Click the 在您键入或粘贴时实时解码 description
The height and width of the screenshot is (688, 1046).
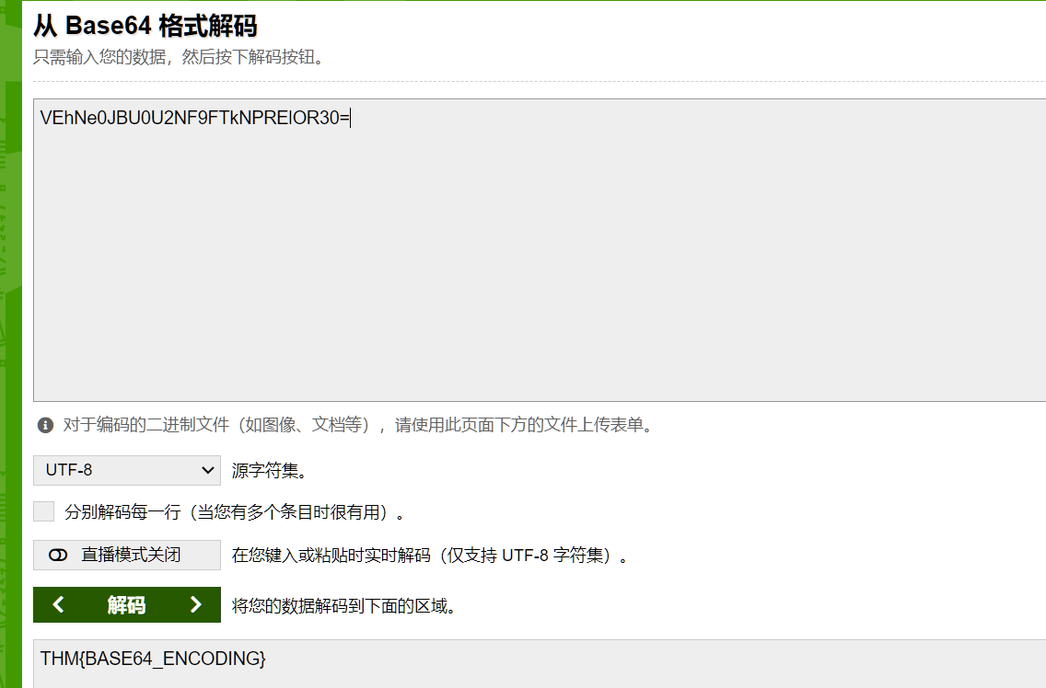pyautogui.click(x=430, y=556)
